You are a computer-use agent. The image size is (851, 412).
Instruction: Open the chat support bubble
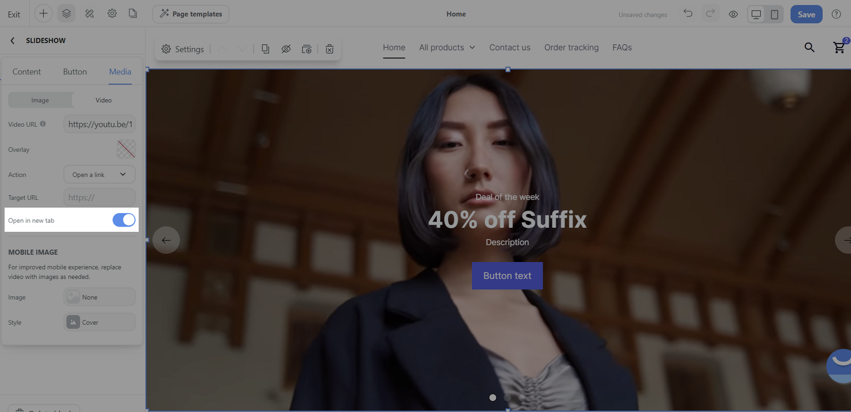(839, 366)
